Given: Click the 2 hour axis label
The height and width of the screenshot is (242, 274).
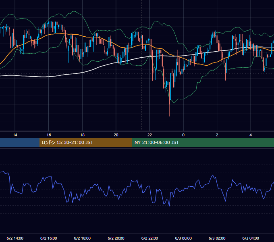Looking at the screenshot, I should (x=217, y=135).
